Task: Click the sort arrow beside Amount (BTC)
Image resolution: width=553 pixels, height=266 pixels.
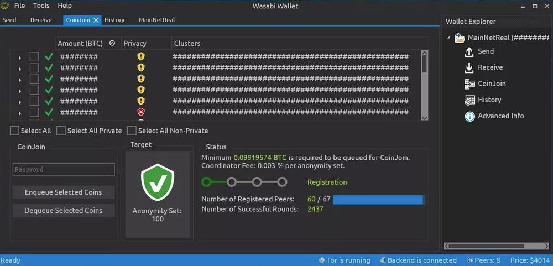Action: [112, 43]
